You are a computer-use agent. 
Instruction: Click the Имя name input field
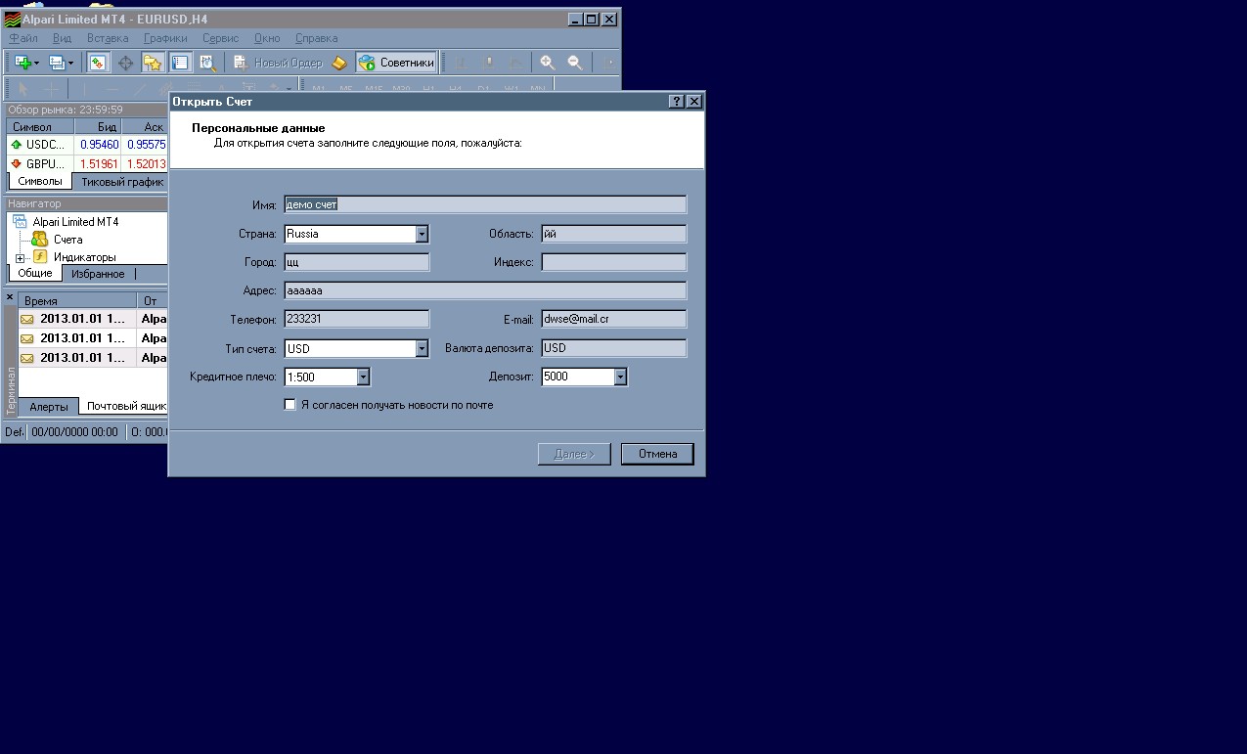pyautogui.click(x=485, y=204)
